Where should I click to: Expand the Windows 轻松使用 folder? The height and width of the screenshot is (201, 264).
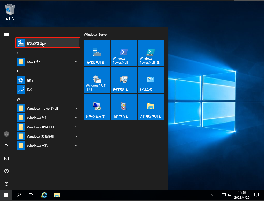(x=48, y=137)
